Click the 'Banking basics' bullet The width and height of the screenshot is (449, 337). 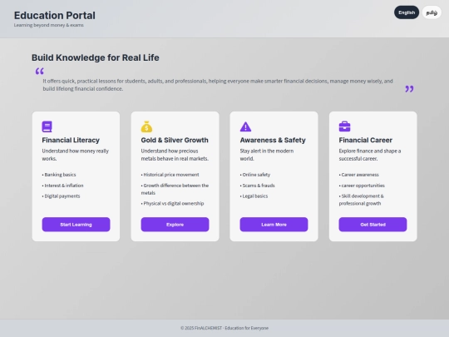point(59,175)
